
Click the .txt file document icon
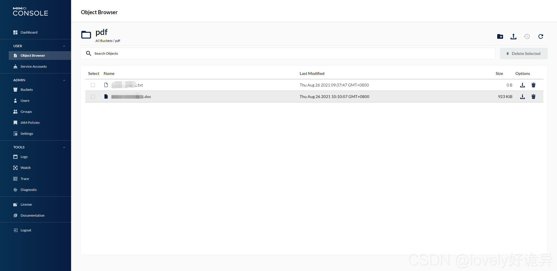106,85
